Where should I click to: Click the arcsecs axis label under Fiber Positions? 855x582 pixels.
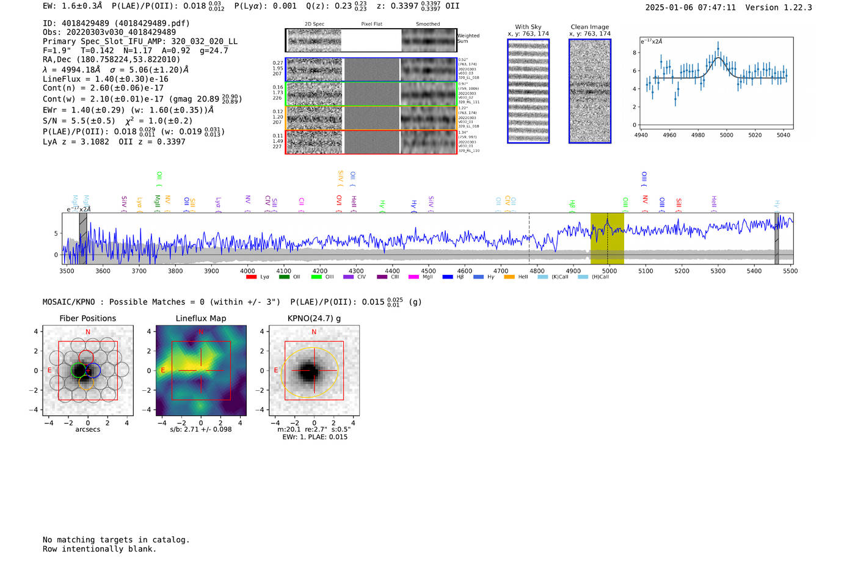(x=88, y=429)
